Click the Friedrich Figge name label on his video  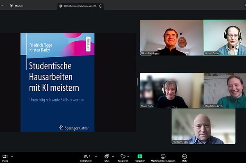[x=180, y=142]
